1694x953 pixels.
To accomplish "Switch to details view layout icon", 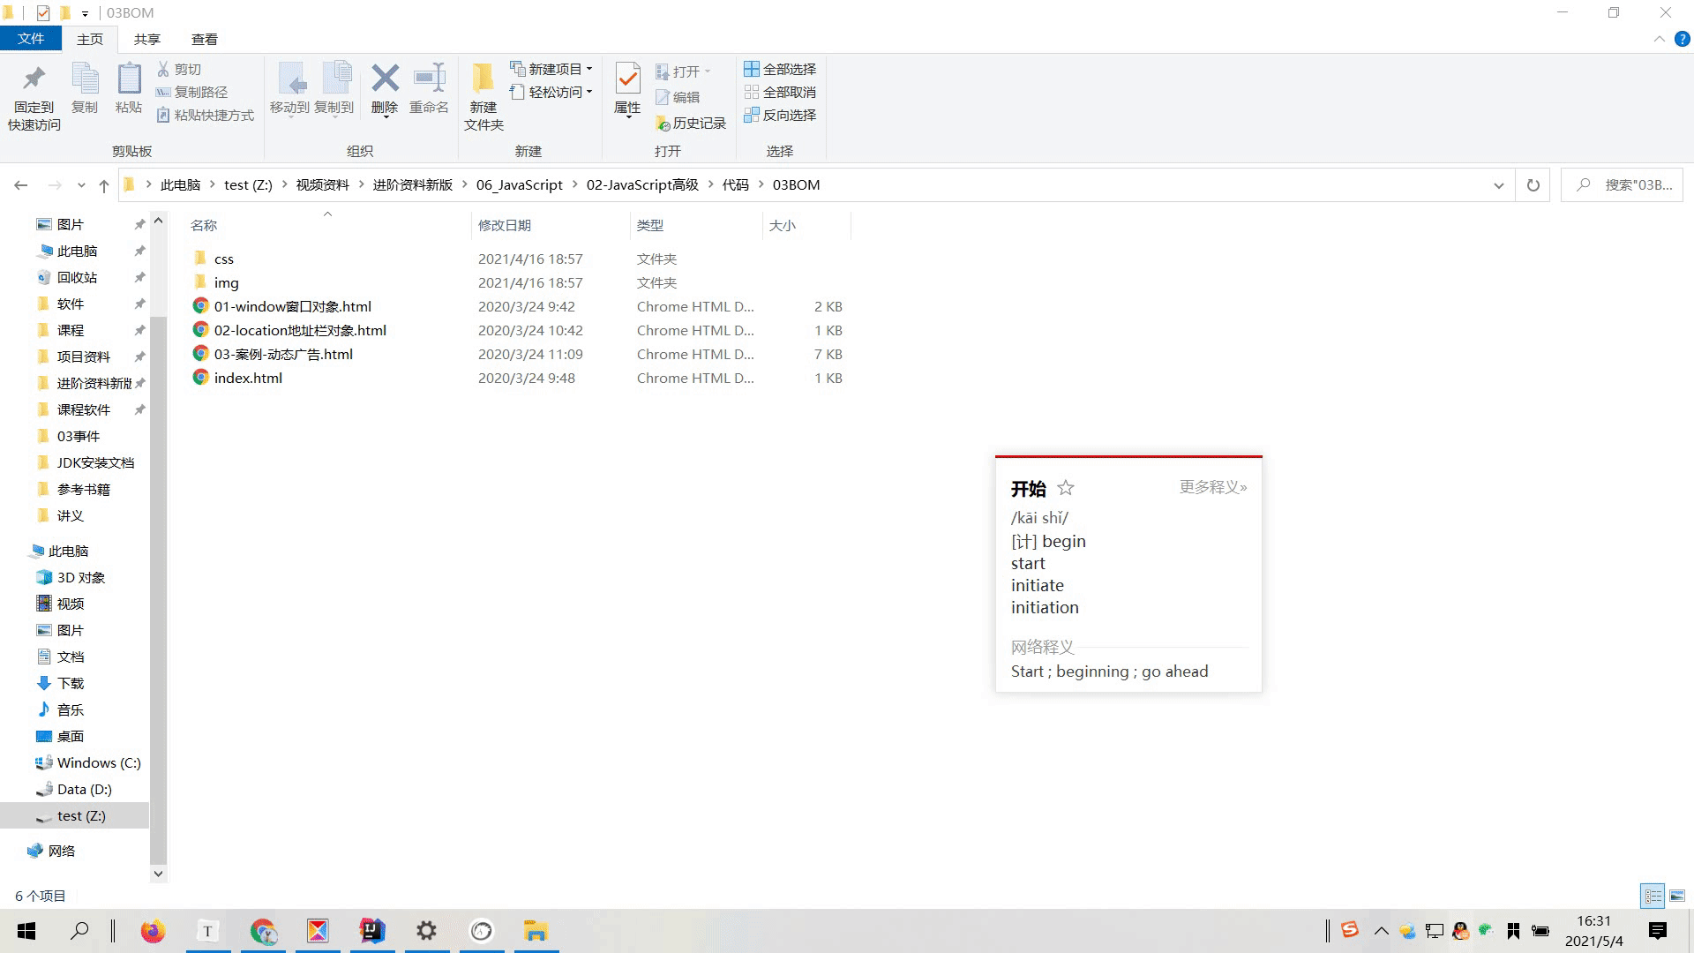I will [x=1653, y=896].
